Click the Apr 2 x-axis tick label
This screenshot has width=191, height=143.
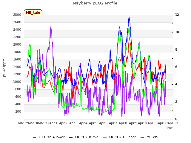[x=63, y=123]
